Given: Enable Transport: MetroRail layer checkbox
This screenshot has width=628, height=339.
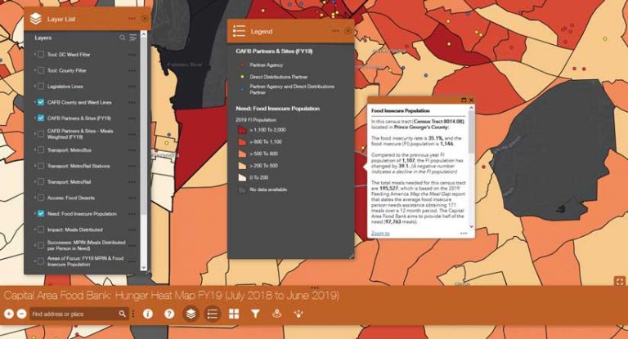Looking at the screenshot, I should 41,181.
